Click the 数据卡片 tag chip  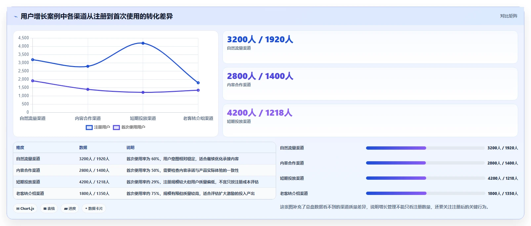coord(94,208)
